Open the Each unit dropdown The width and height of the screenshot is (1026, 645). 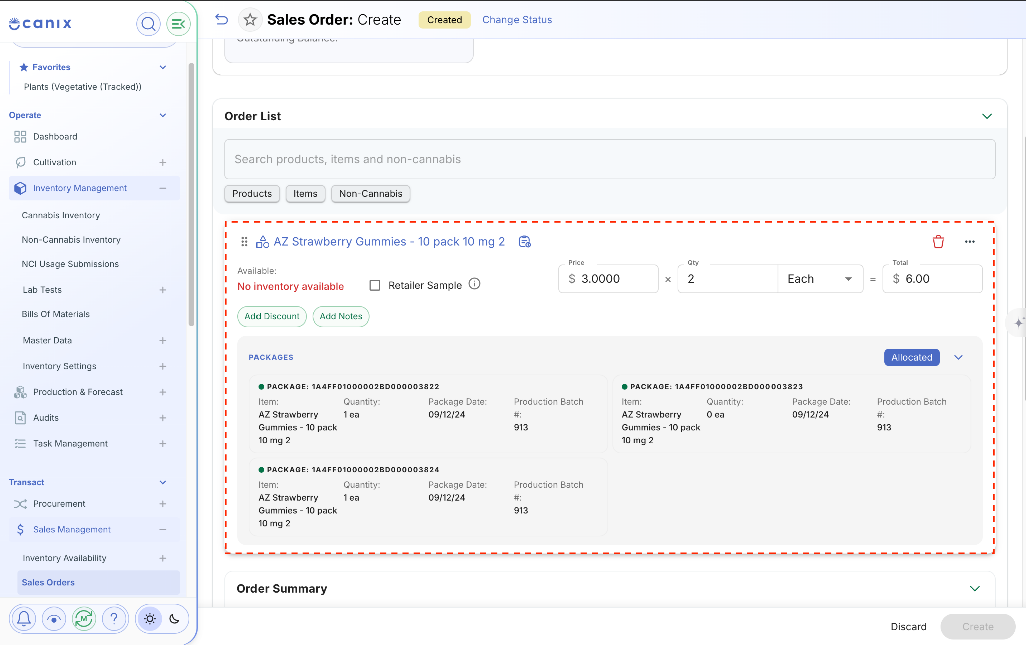pyautogui.click(x=820, y=279)
